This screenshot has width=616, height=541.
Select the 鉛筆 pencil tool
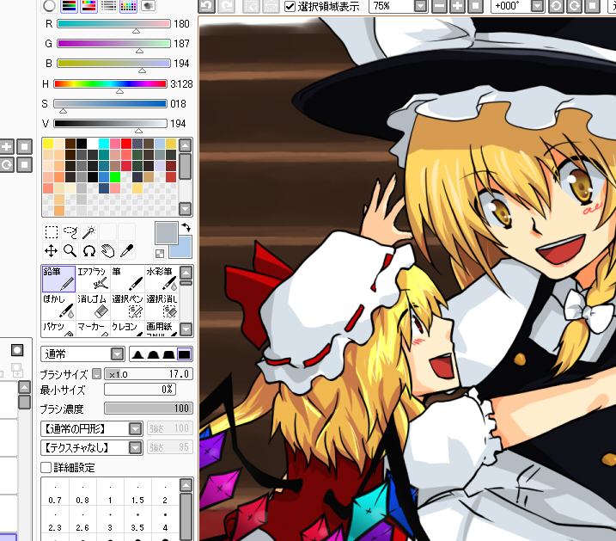click(x=58, y=279)
